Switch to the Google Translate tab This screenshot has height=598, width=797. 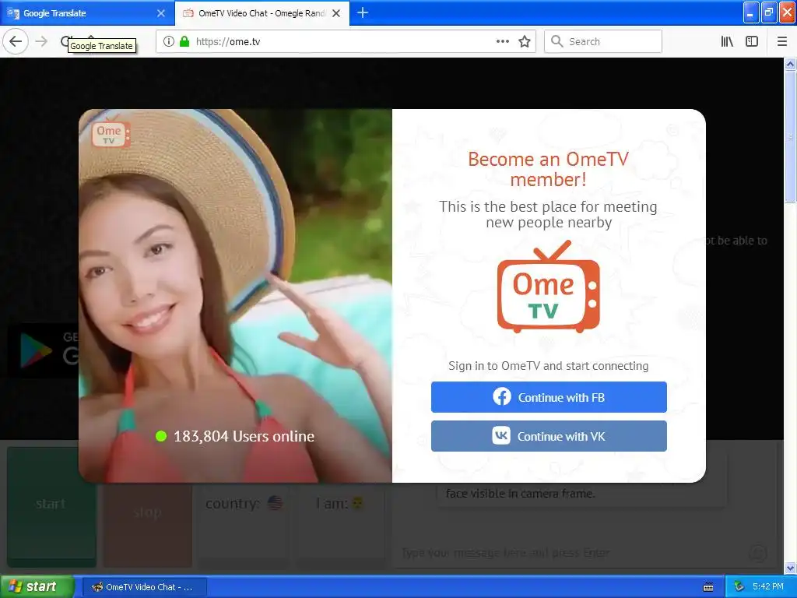pyautogui.click(x=87, y=13)
